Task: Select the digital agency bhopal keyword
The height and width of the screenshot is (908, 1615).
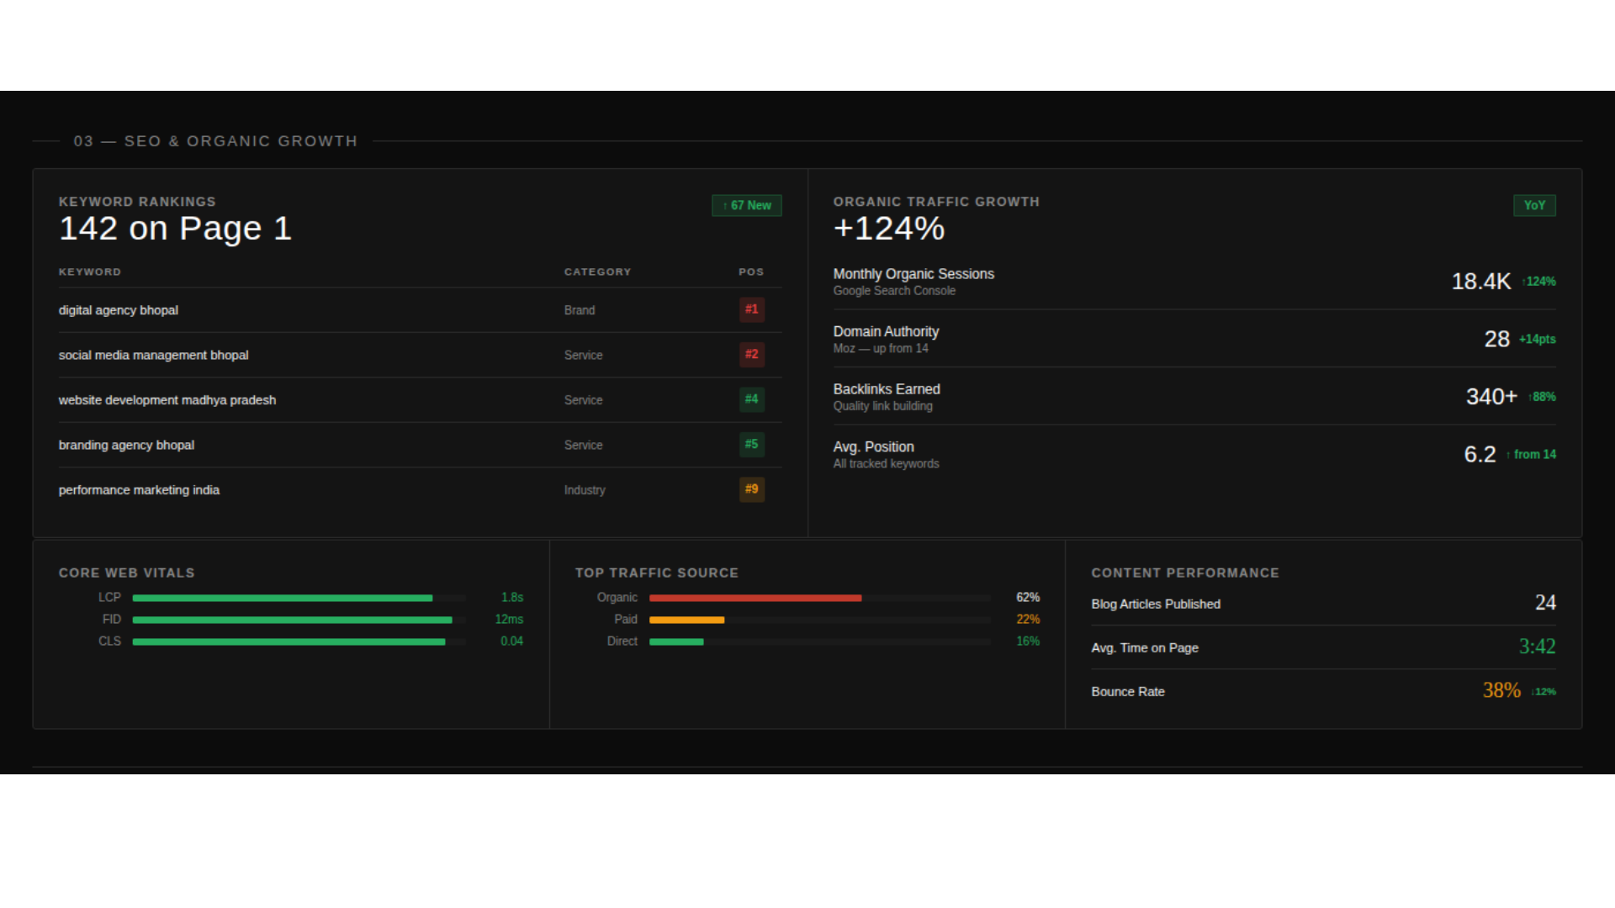Action: coord(119,310)
